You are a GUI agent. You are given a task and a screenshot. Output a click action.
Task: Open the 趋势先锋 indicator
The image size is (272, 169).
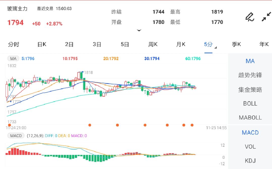(x=250, y=75)
